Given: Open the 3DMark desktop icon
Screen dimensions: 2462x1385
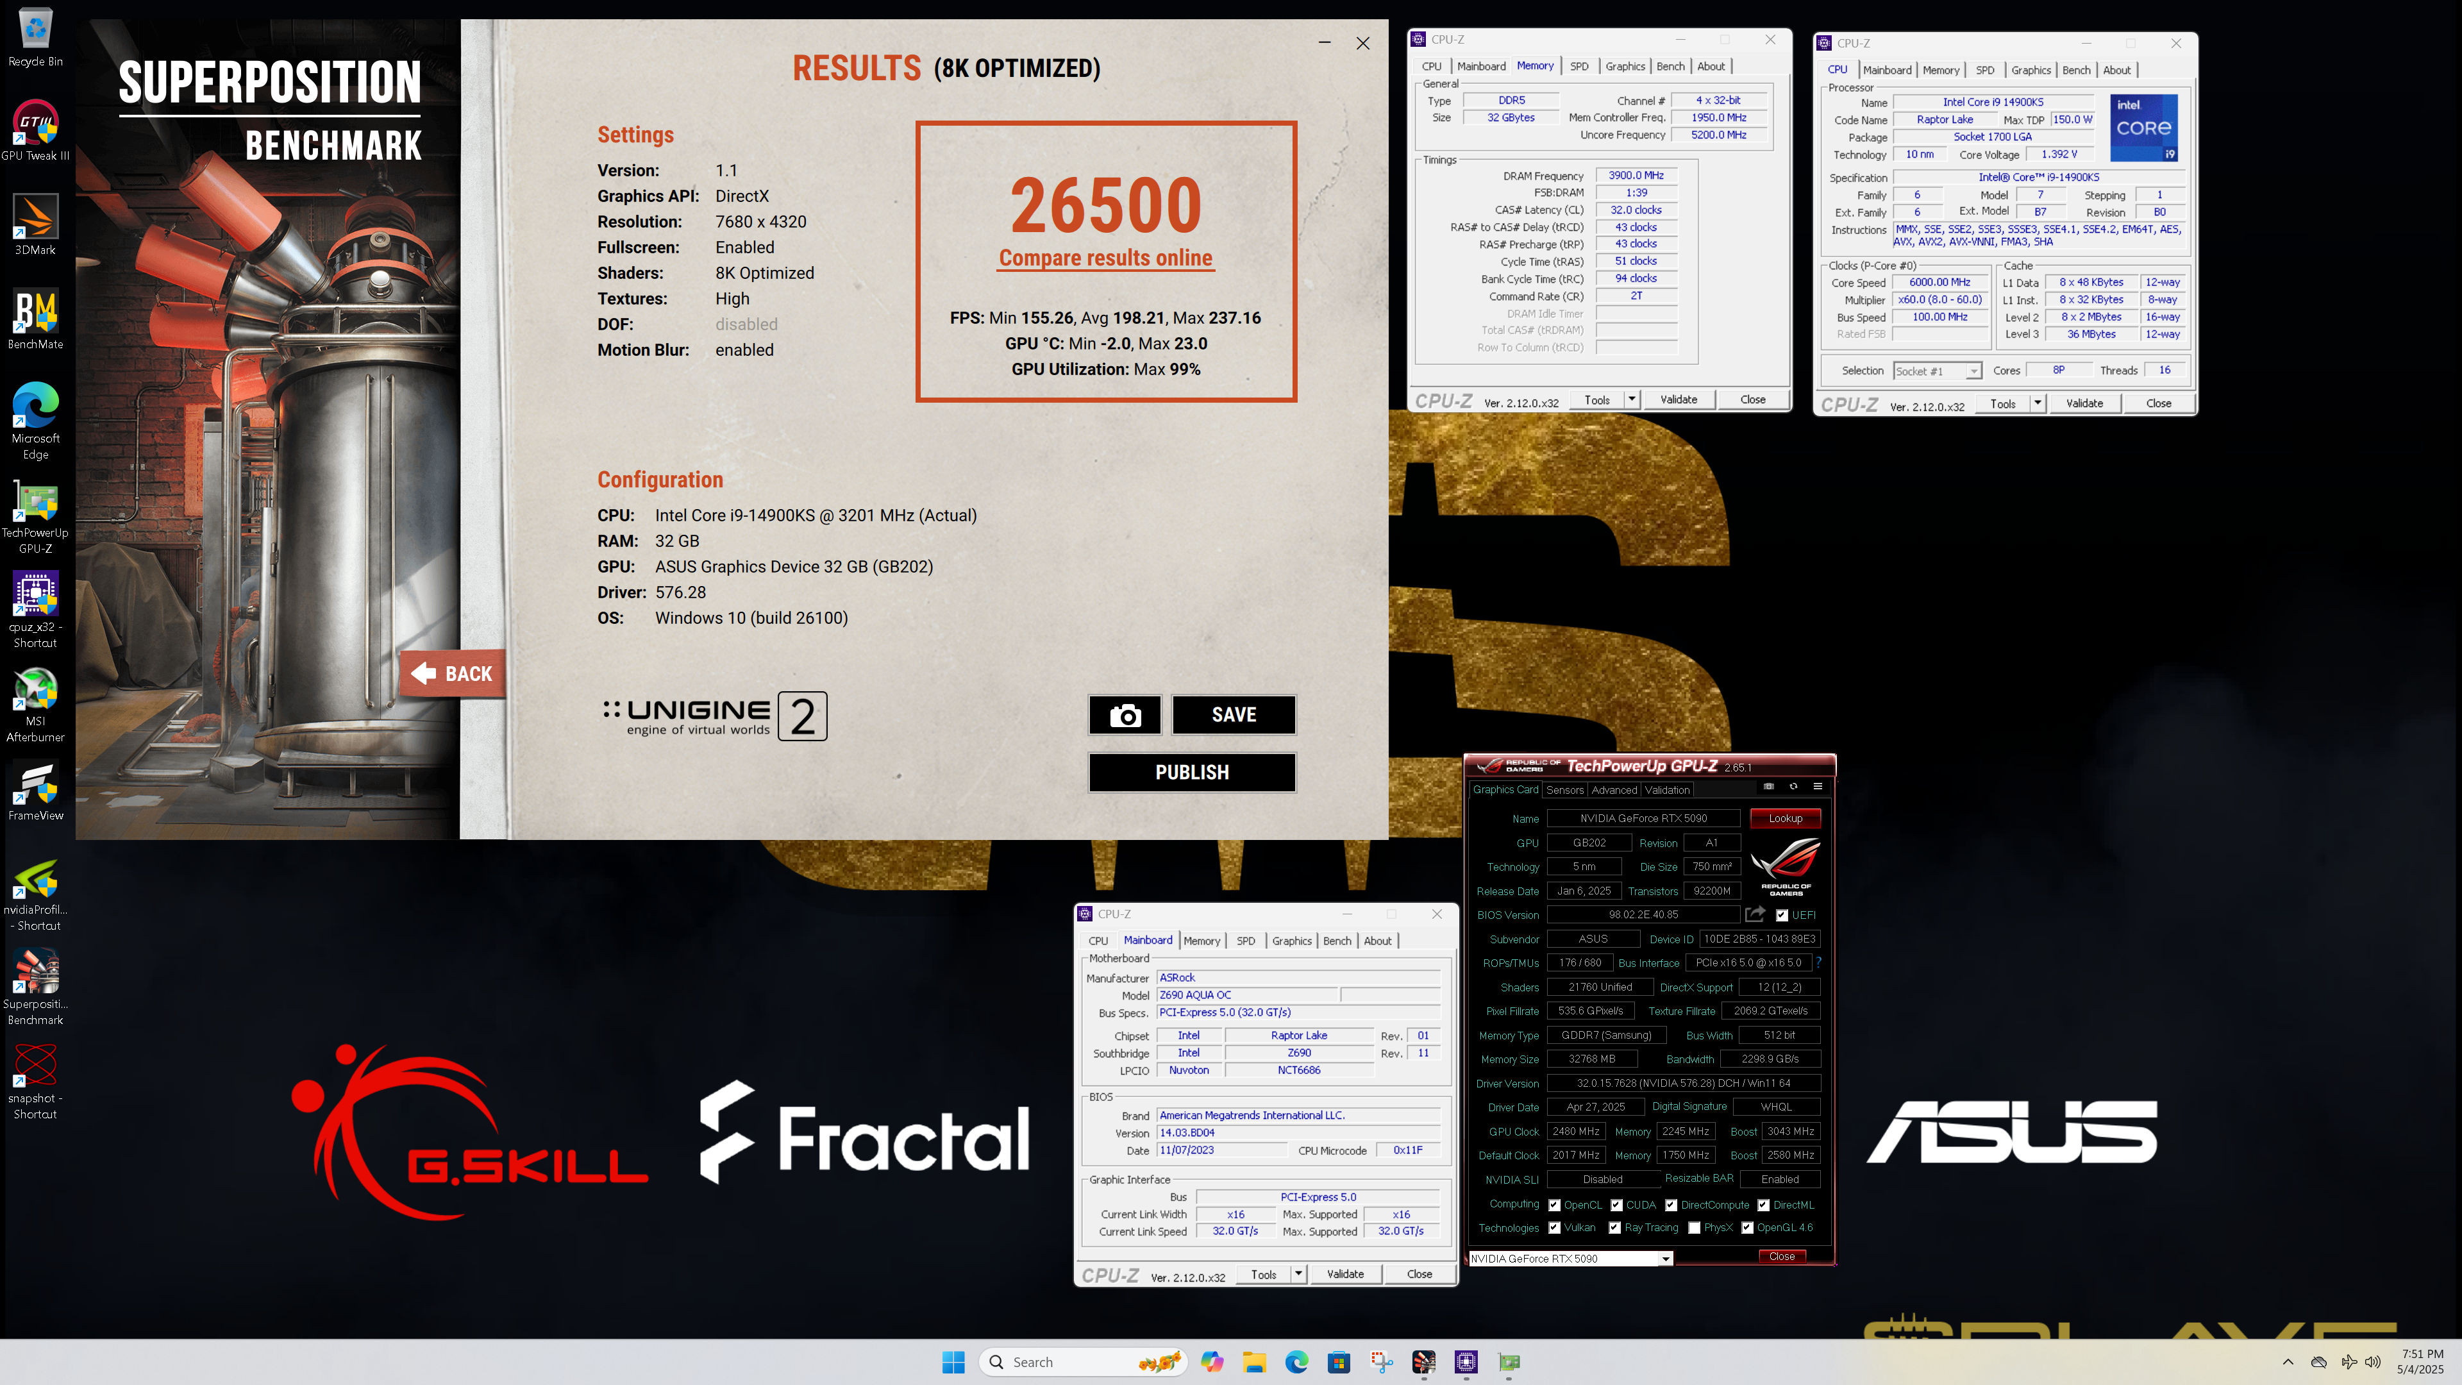Looking at the screenshot, I should coord(35,224).
